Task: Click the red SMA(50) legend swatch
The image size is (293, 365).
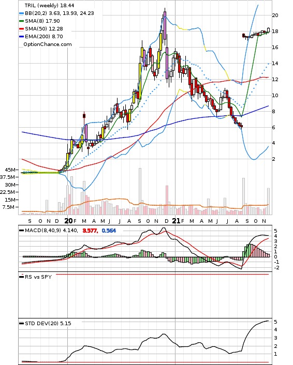Action: 21,29
